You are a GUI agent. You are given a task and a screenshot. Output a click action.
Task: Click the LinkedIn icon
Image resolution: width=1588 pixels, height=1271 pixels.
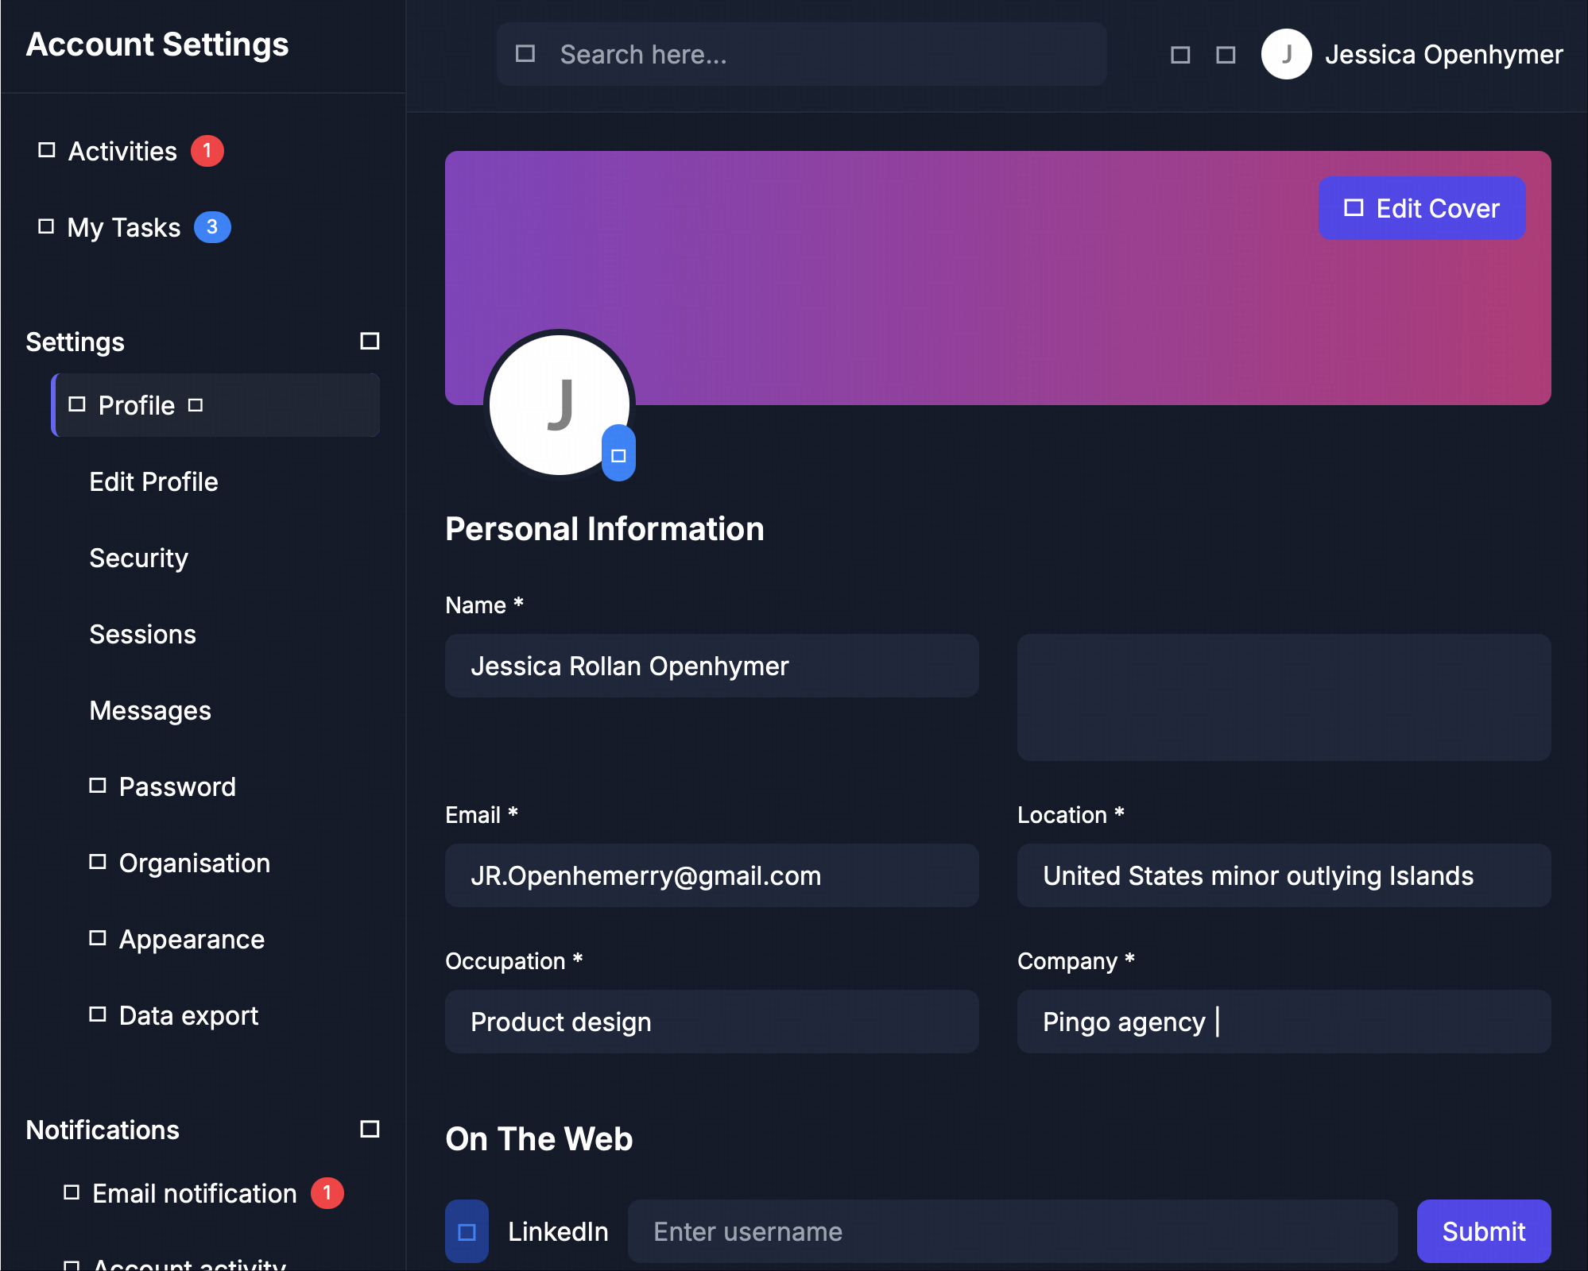point(467,1231)
